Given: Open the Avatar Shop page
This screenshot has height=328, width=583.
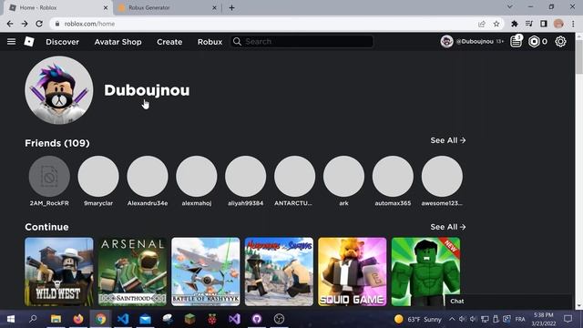Looking at the screenshot, I should pos(118,42).
